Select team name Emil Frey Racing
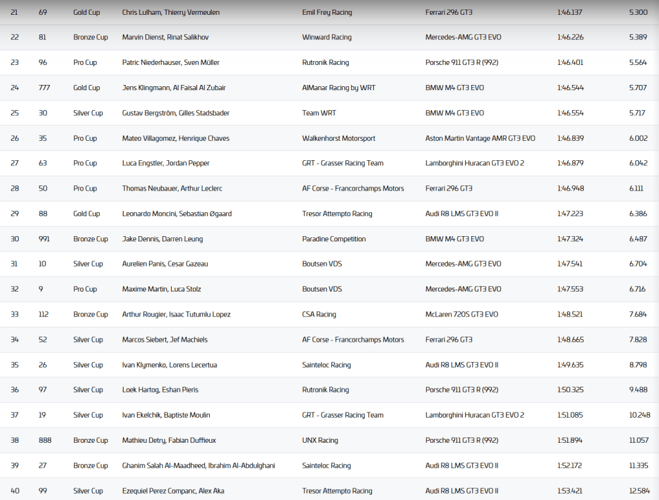This screenshot has height=500, width=659. (327, 12)
